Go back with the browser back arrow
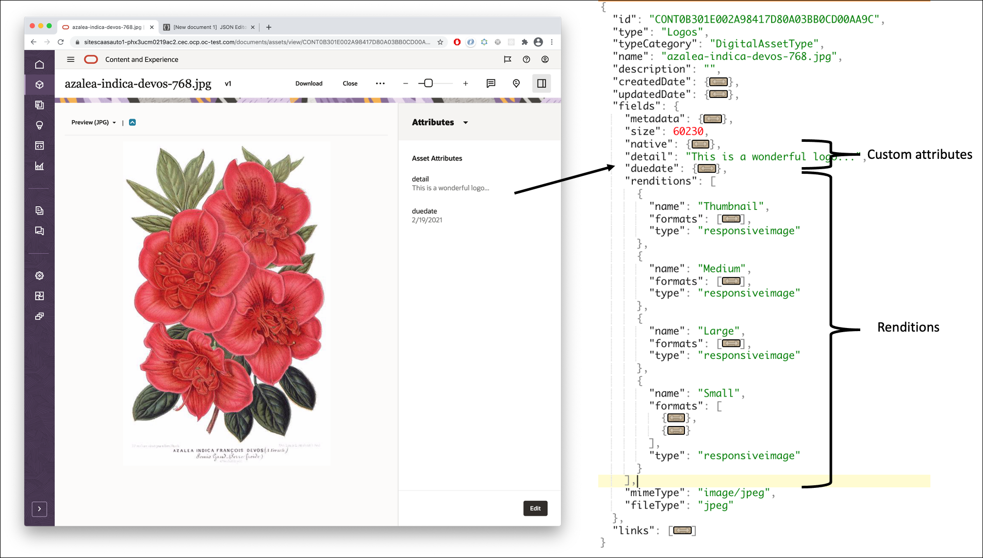This screenshot has height=558, width=983. click(34, 42)
